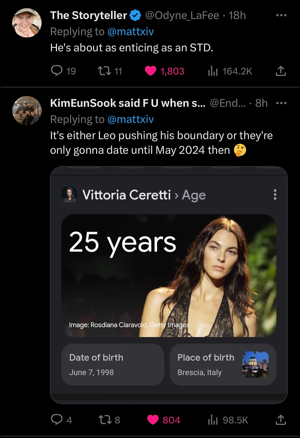Open @mattxiv mention in The Storyteller's reply

[130, 32]
